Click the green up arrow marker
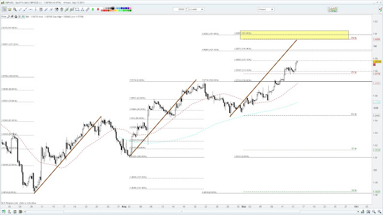383x215 pixels. pyautogui.click(x=93, y=10)
